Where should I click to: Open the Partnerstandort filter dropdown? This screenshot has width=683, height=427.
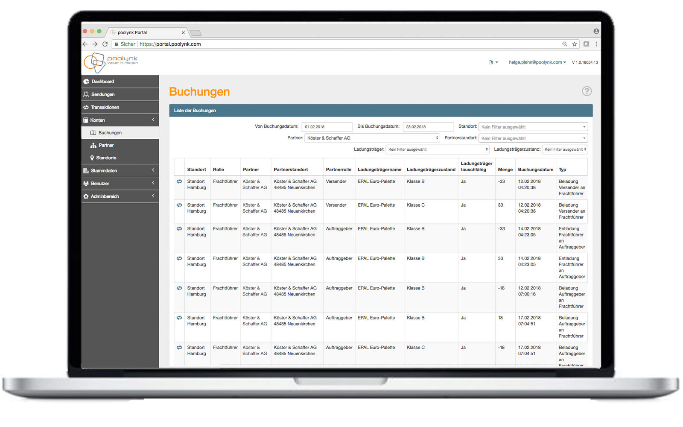pos(533,138)
